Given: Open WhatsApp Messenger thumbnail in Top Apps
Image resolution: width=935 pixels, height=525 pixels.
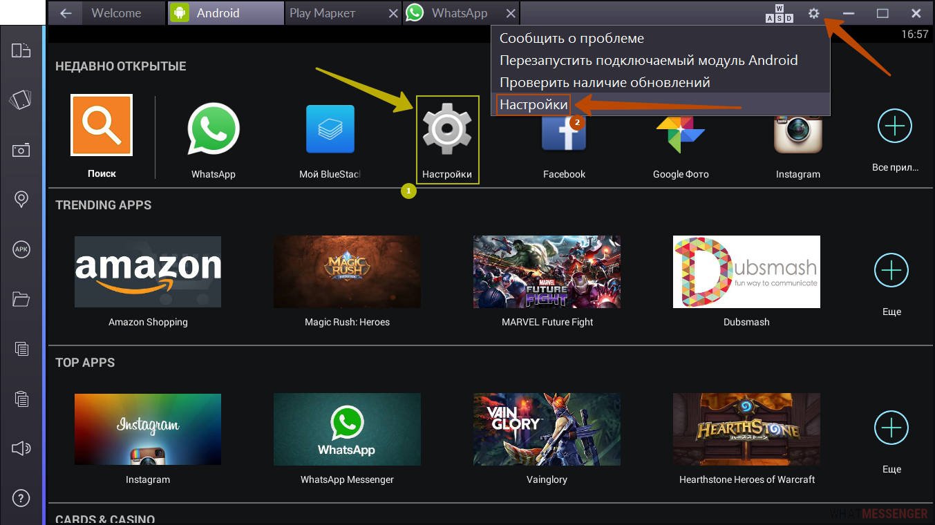Looking at the screenshot, I should [347, 429].
